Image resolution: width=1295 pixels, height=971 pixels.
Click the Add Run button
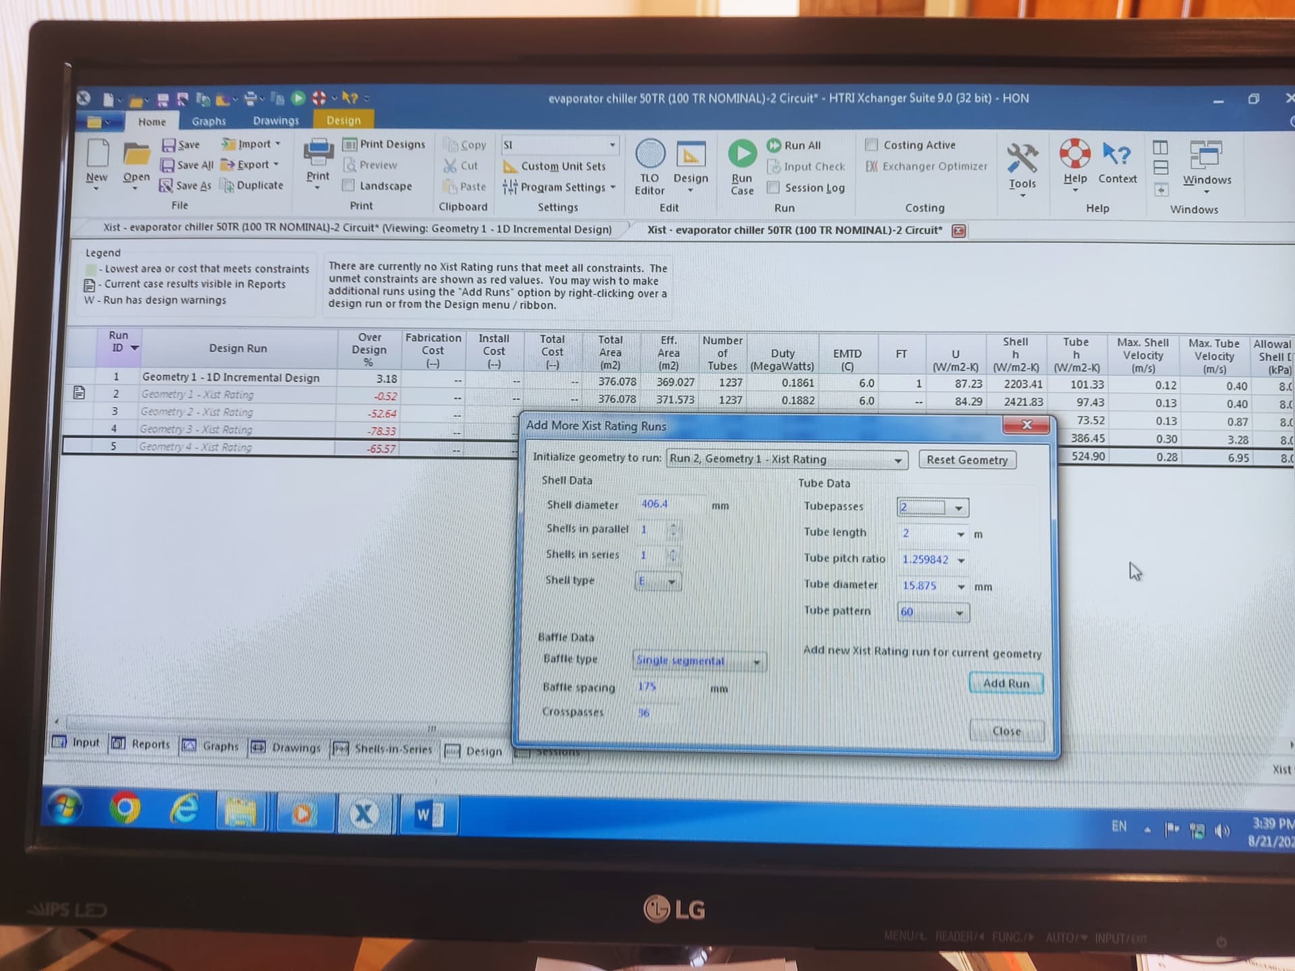tap(1006, 683)
